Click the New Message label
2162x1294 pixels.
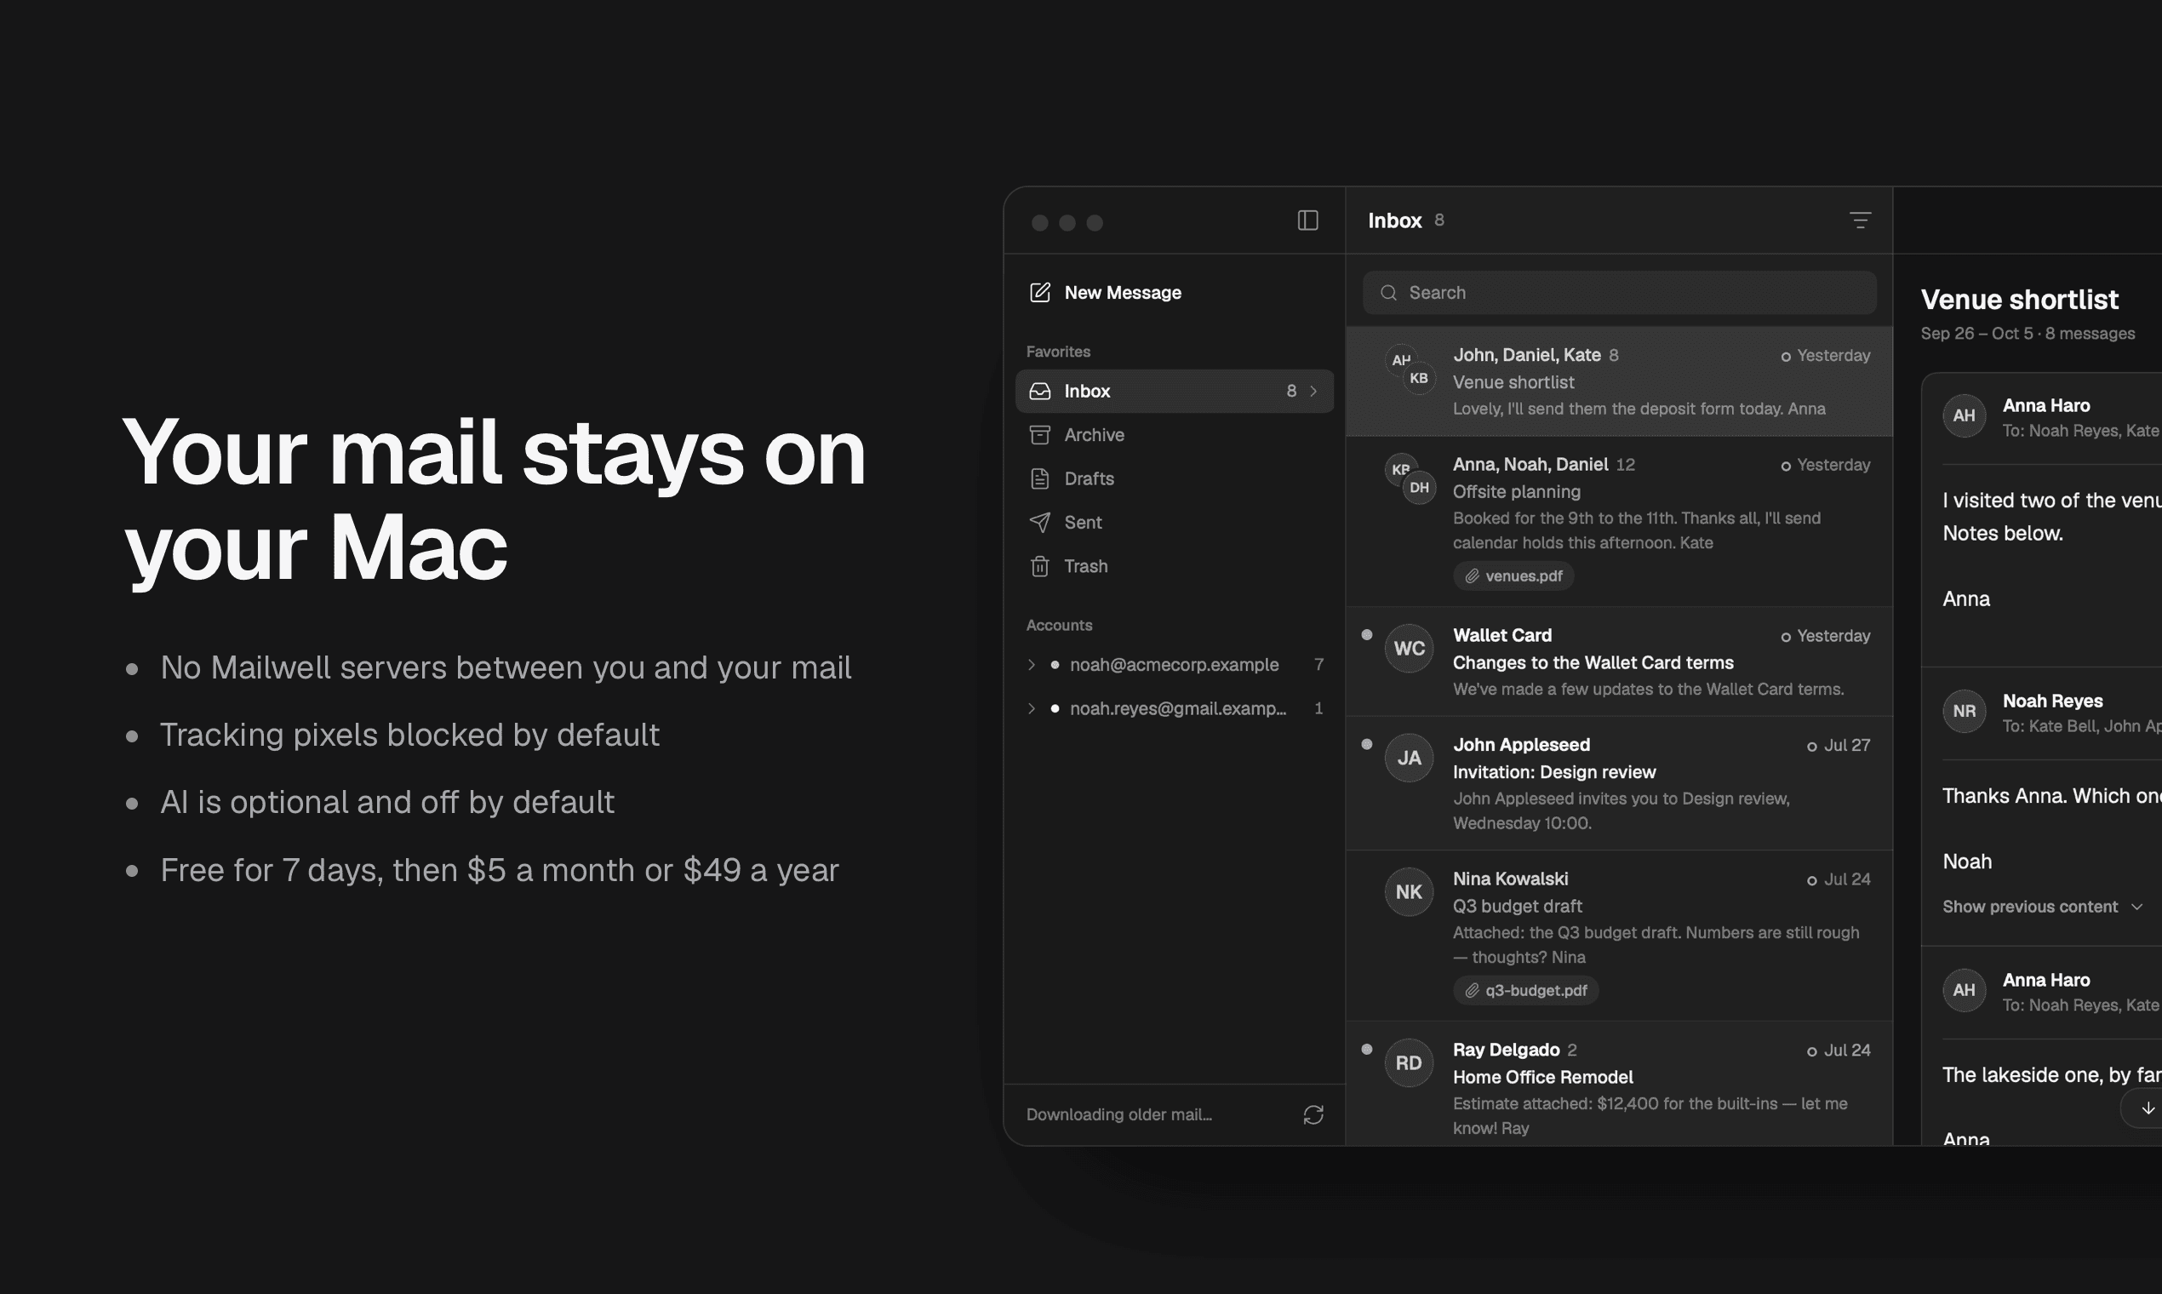(1123, 292)
